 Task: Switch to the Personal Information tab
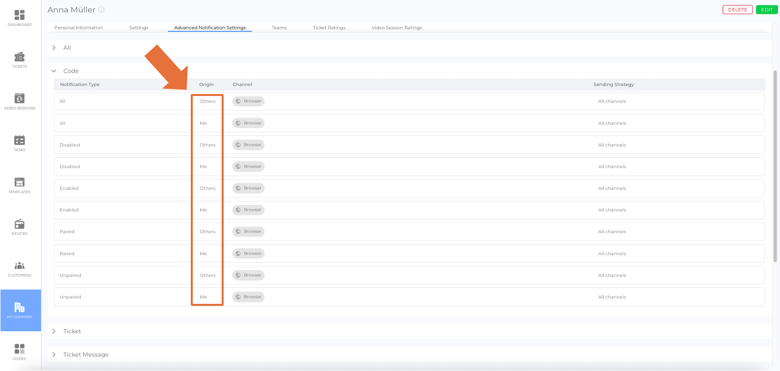click(79, 28)
